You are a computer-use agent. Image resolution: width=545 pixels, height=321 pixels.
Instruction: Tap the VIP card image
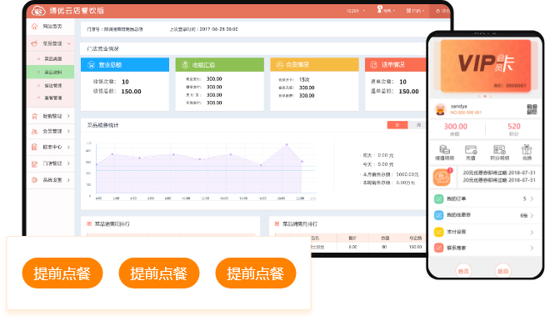coord(486,66)
